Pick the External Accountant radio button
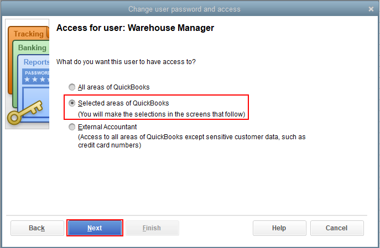This screenshot has height=248, width=380. pyautogui.click(x=72, y=127)
